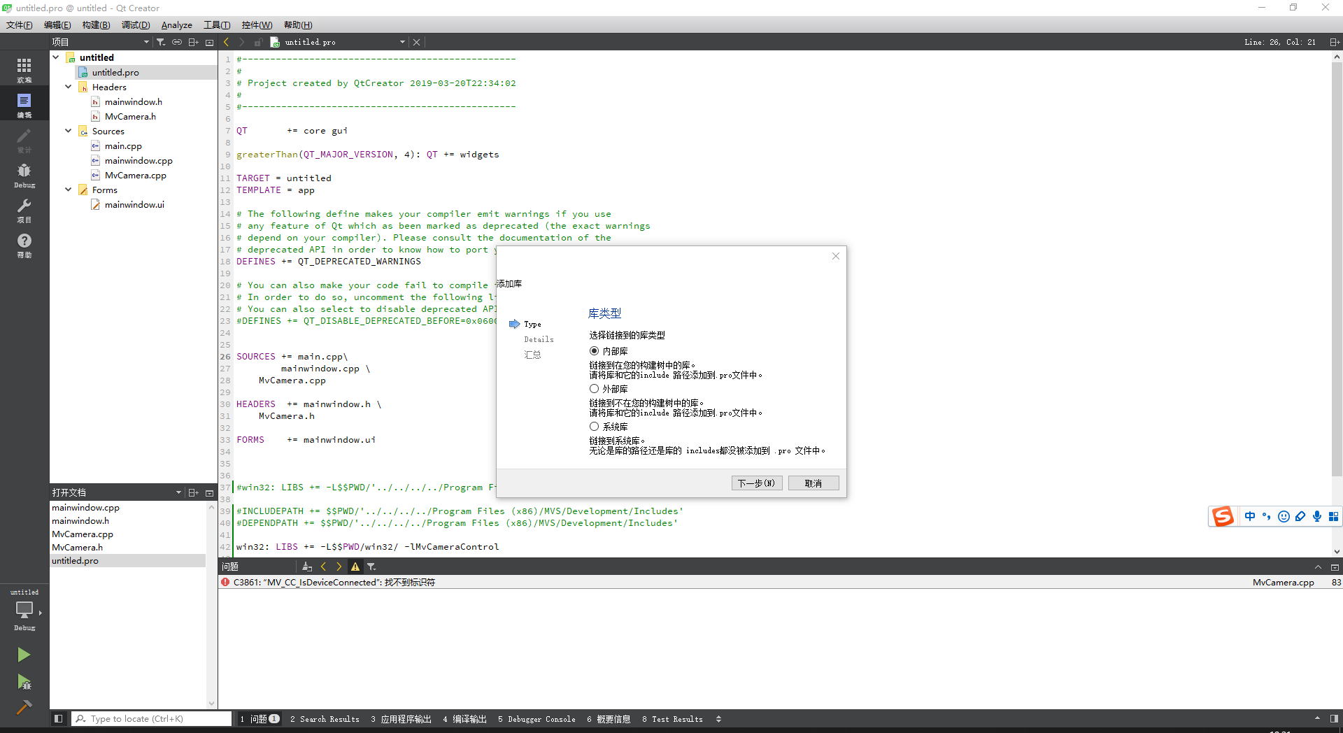Image resolution: width=1343 pixels, height=733 pixels.
Task: Switch to Application Output tab
Action: point(401,719)
